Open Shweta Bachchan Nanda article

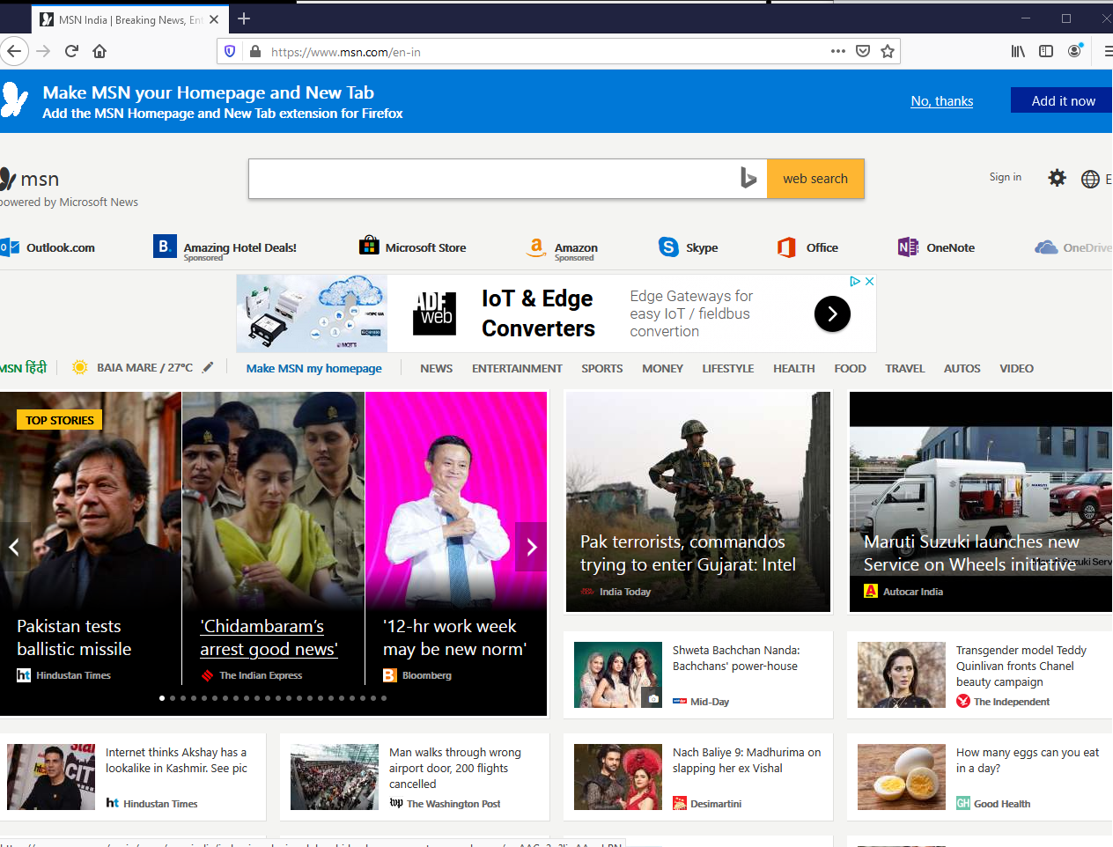tap(698, 674)
